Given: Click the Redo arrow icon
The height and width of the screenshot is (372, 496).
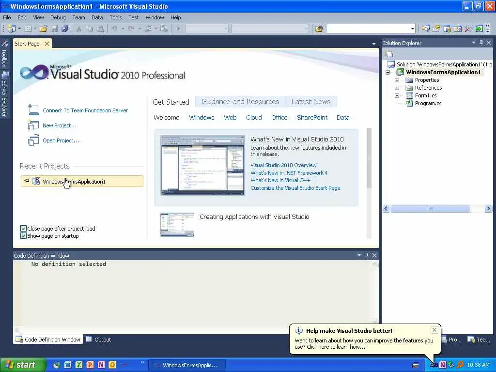Looking at the screenshot, I should [x=131, y=29].
